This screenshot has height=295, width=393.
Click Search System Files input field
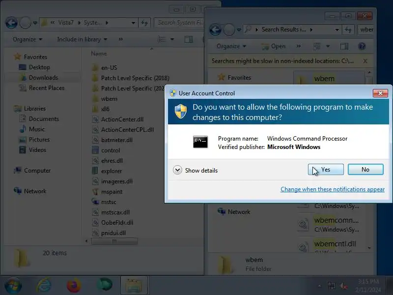pyautogui.click(x=180, y=23)
